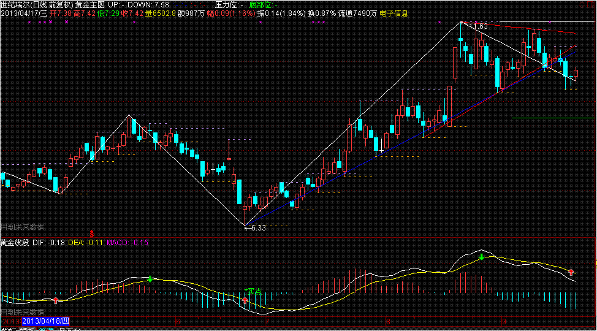Click the 底部位 bottom level label
Screen dimensions: 597x331
[x=260, y=4]
